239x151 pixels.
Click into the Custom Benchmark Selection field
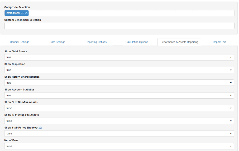click(119, 26)
